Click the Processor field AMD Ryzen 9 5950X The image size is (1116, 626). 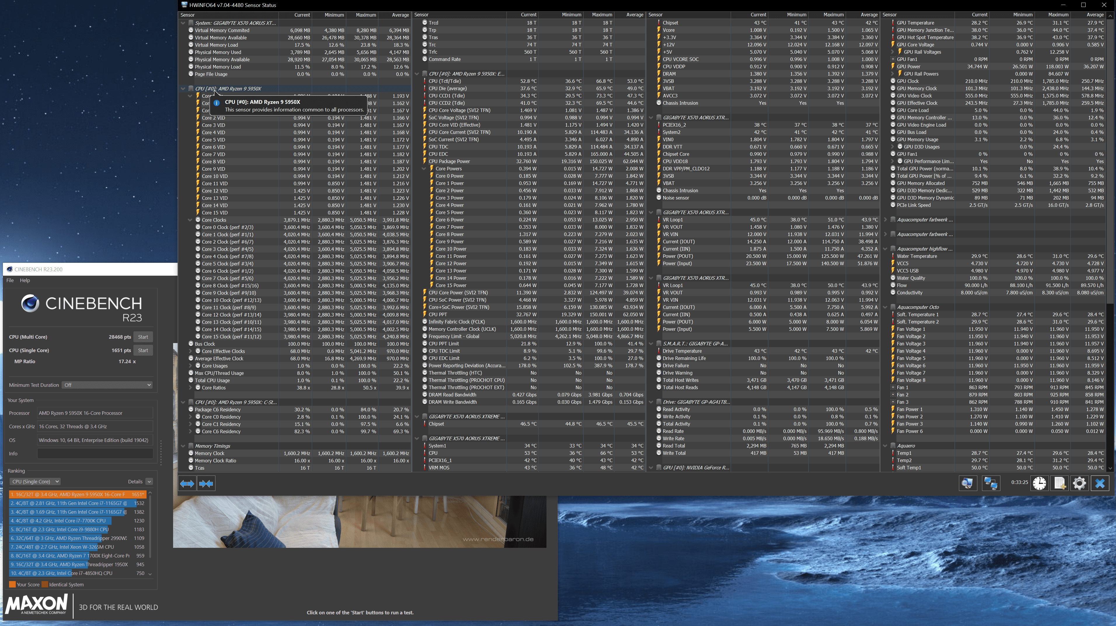tap(95, 413)
